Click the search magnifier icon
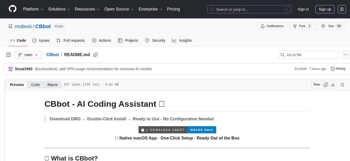 click(x=212, y=9)
